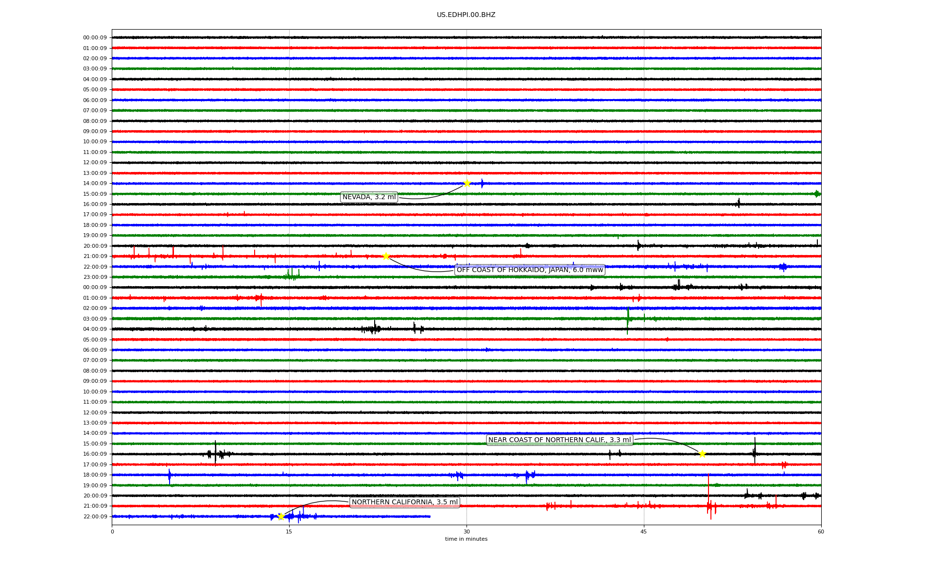Viewport: 933px width, 583px height.
Task: Click the yellow star on the NEVADA event
Action: pos(467,183)
